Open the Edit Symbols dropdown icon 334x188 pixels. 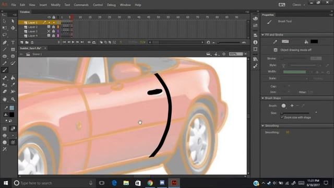pos(216,54)
